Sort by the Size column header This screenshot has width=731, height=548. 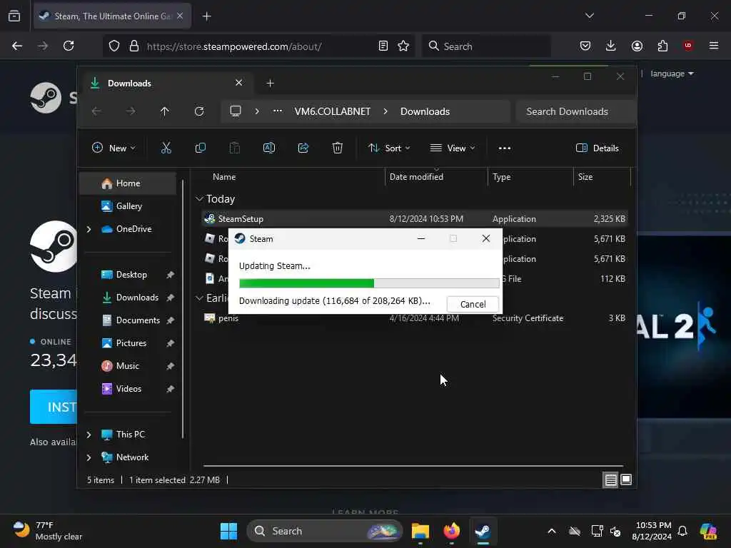coord(585,177)
